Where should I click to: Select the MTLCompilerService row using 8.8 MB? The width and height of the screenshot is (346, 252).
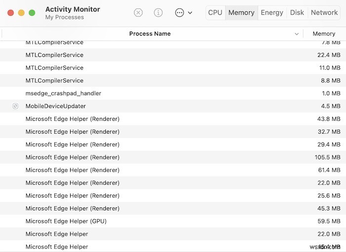point(173,81)
